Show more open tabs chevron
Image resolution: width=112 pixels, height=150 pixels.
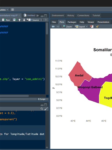point(37,16)
